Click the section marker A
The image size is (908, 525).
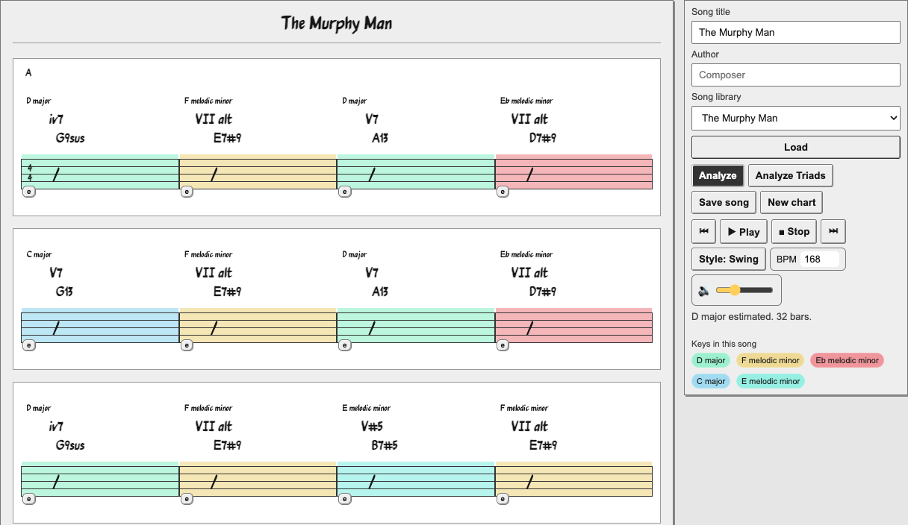[28, 72]
